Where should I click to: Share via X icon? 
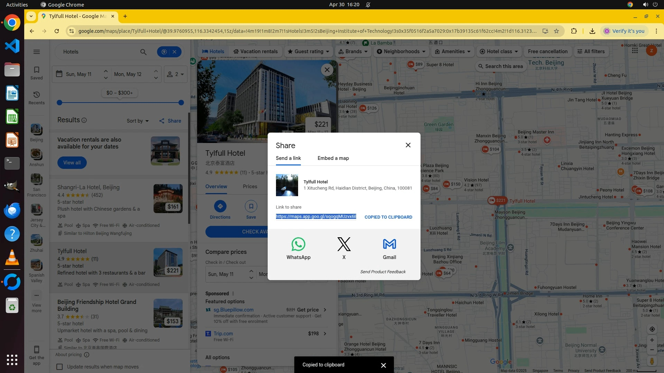[x=344, y=245]
